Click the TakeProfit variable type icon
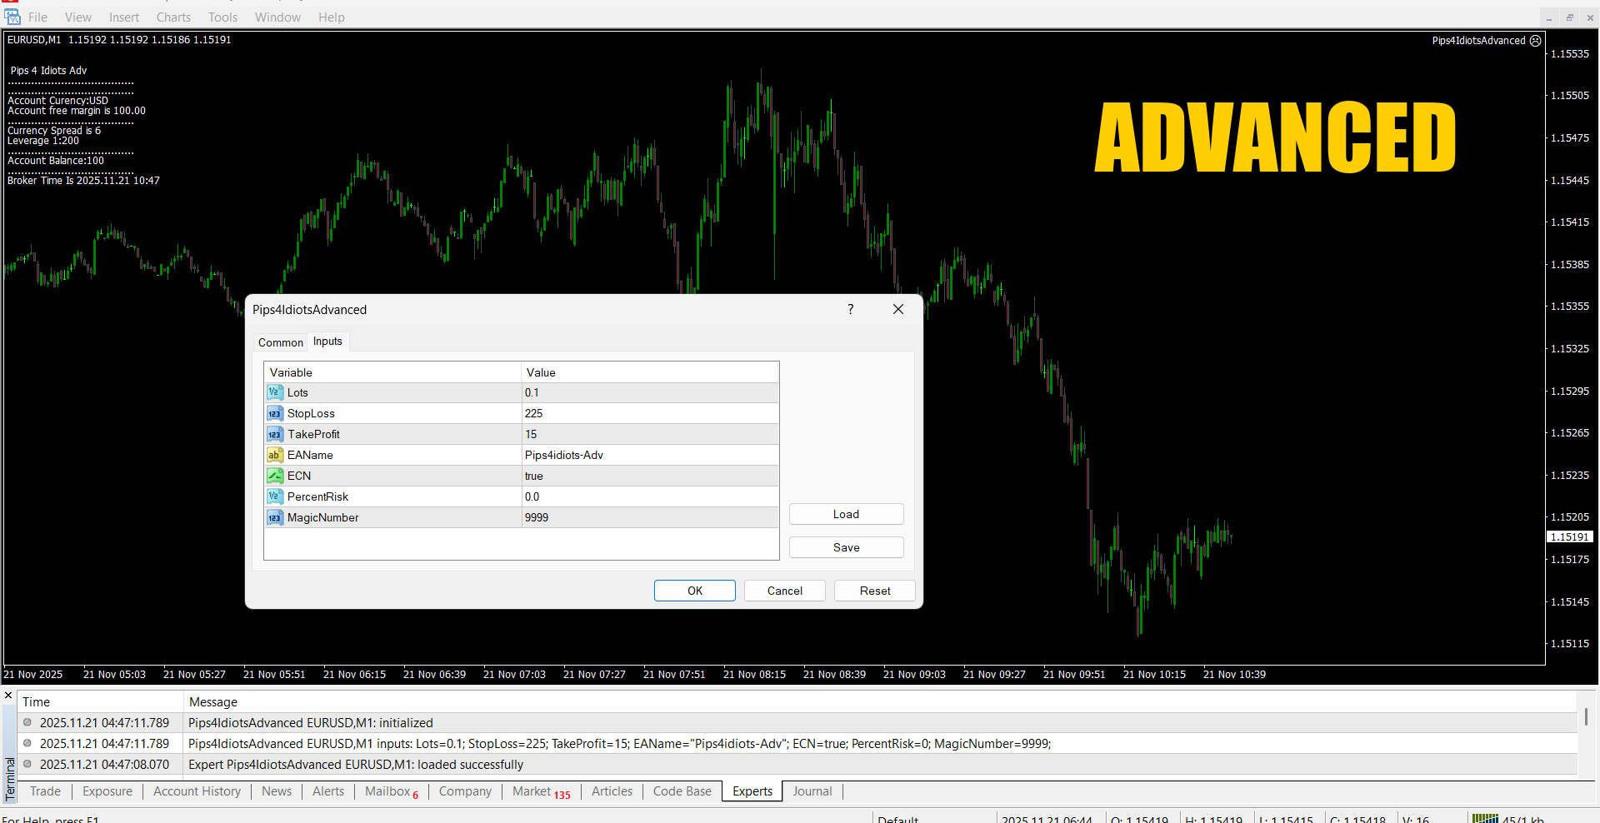 [x=275, y=434]
